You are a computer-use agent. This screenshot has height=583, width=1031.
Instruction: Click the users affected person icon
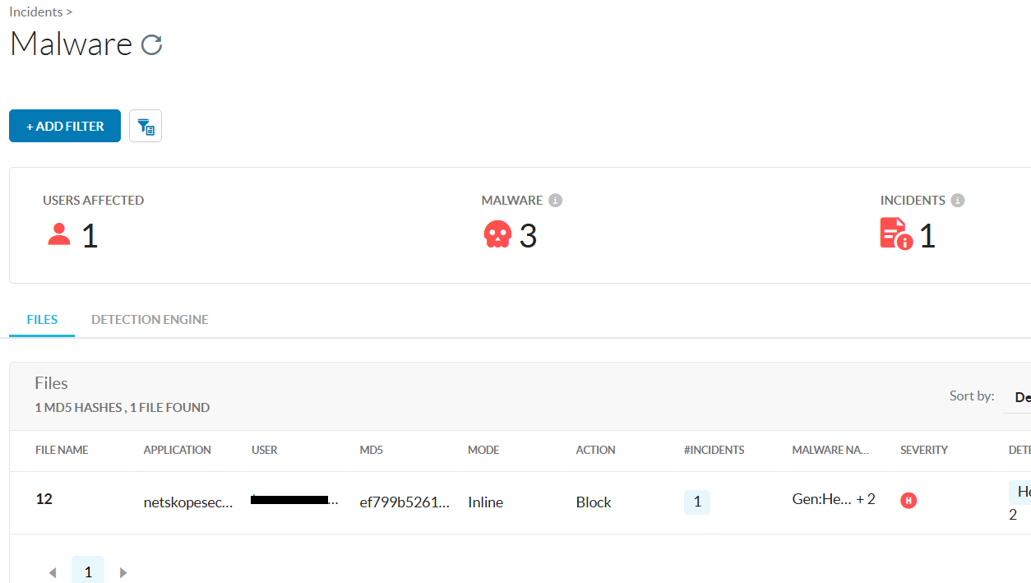[59, 235]
